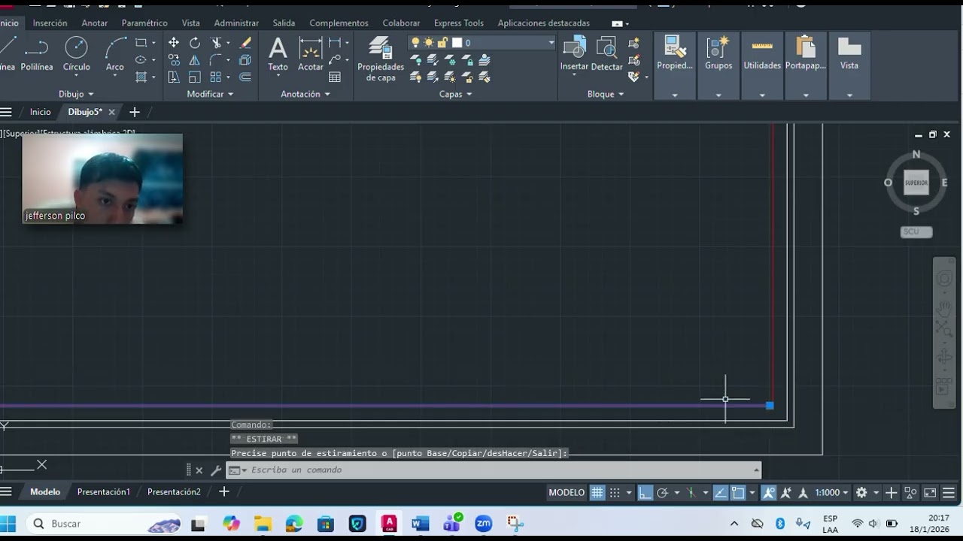Open the Grupos panel dropdown
The height and width of the screenshot is (541, 963).
pyautogui.click(x=718, y=95)
